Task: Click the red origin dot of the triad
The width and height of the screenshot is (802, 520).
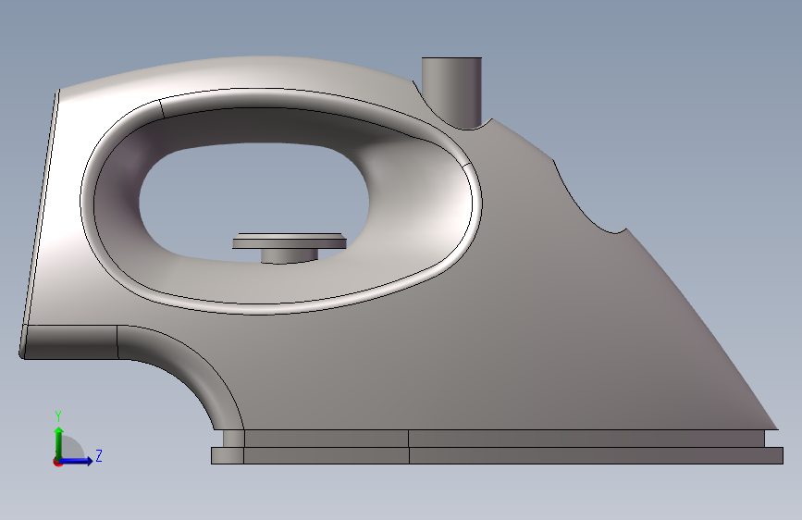Action: pos(57,462)
